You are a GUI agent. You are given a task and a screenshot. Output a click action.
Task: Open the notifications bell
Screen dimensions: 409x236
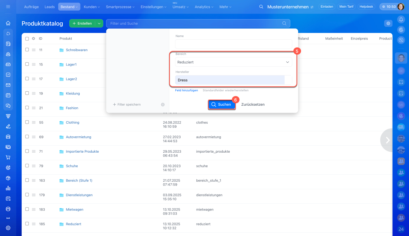point(401,19)
